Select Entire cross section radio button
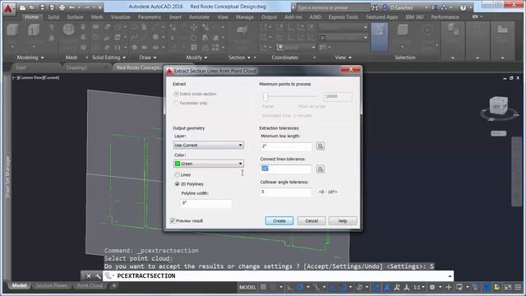Image resolution: width=526 pixels, height=296 pixels. (176, 94)
